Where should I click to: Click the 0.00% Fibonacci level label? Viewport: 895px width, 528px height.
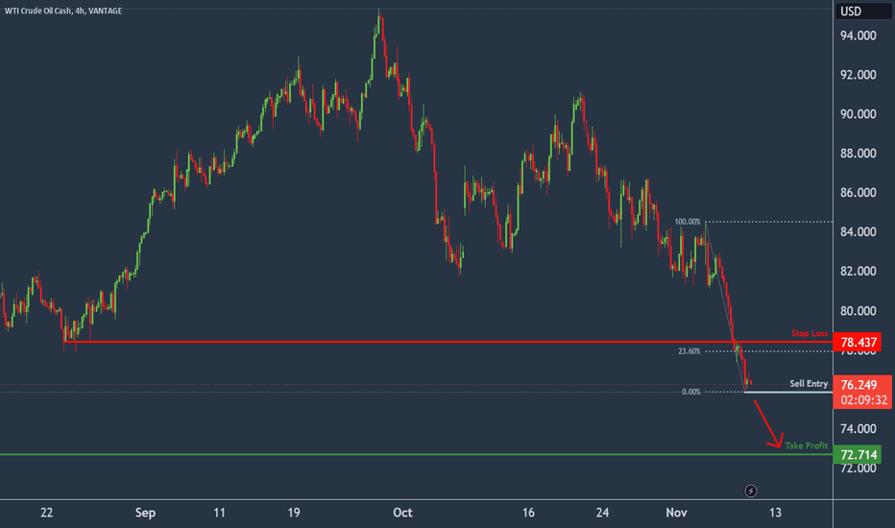690,392
